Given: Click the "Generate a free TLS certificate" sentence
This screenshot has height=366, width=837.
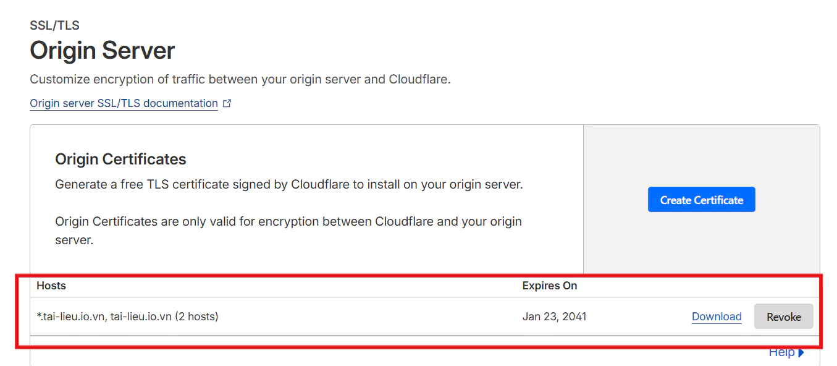Looking at the screenshot, I should click(x=288, y=184).
